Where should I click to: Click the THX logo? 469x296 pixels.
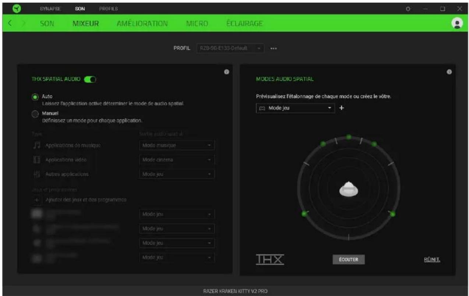pyautogui.click(x=270, y=259)
